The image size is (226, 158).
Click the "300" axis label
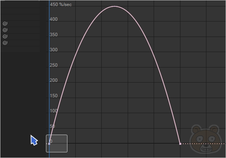pos(53,50)
